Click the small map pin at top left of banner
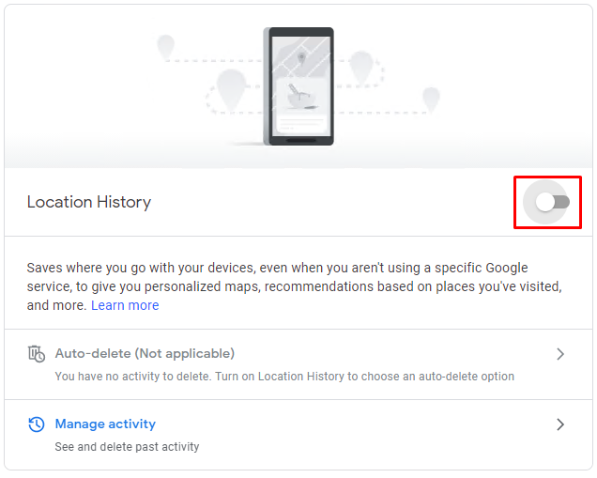 point(165,47)
